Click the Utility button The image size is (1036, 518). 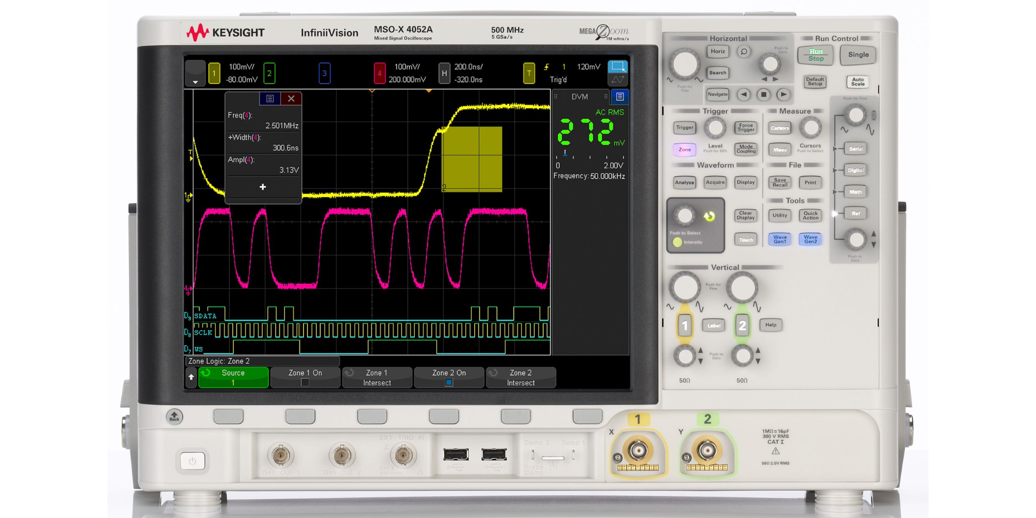point(780,216)
